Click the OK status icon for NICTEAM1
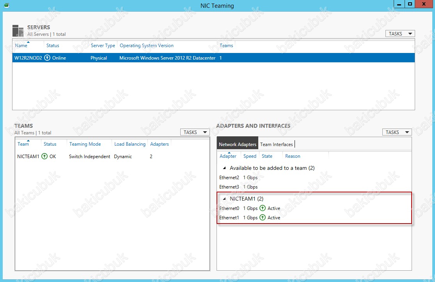Image resolution: width=435 pixels, height=282 pixels. click(x=44, y=156)
